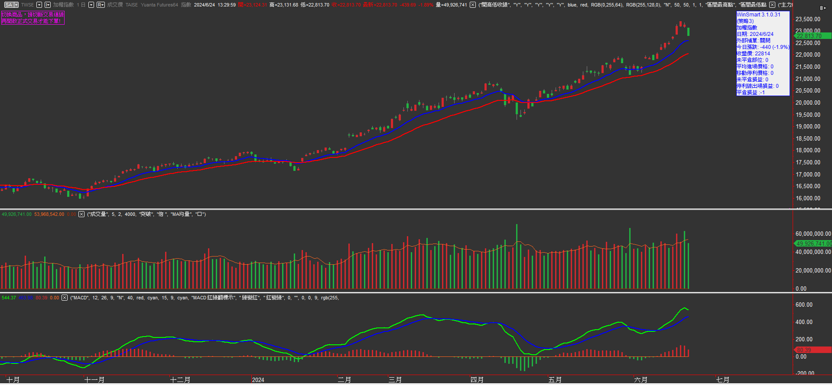The image size is (832, 385).
Task: Click the panel collapse arrow icon at top right
Action: click(822, 7)
